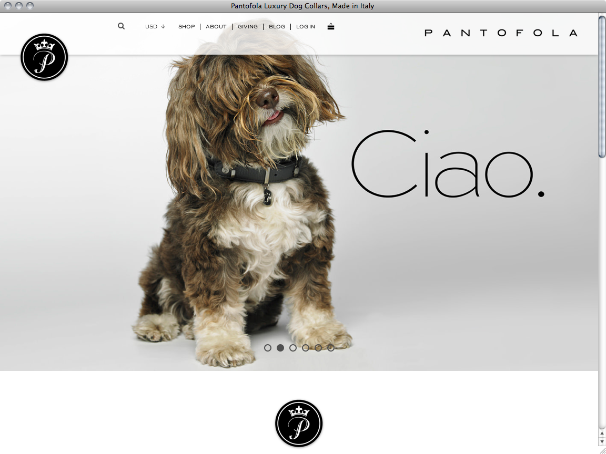The width and height of the screenshot is (606, 454).
Task: Select the fourth slideshow dot
Action: coord(305,348)
